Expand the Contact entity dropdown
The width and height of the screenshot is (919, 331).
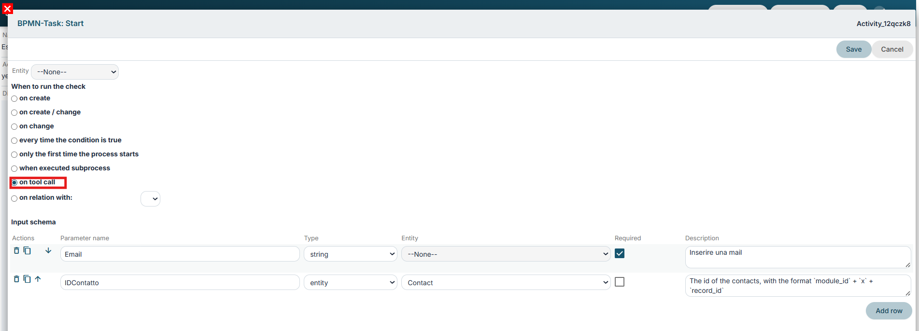pyautogui.click(x=506, y=283)
